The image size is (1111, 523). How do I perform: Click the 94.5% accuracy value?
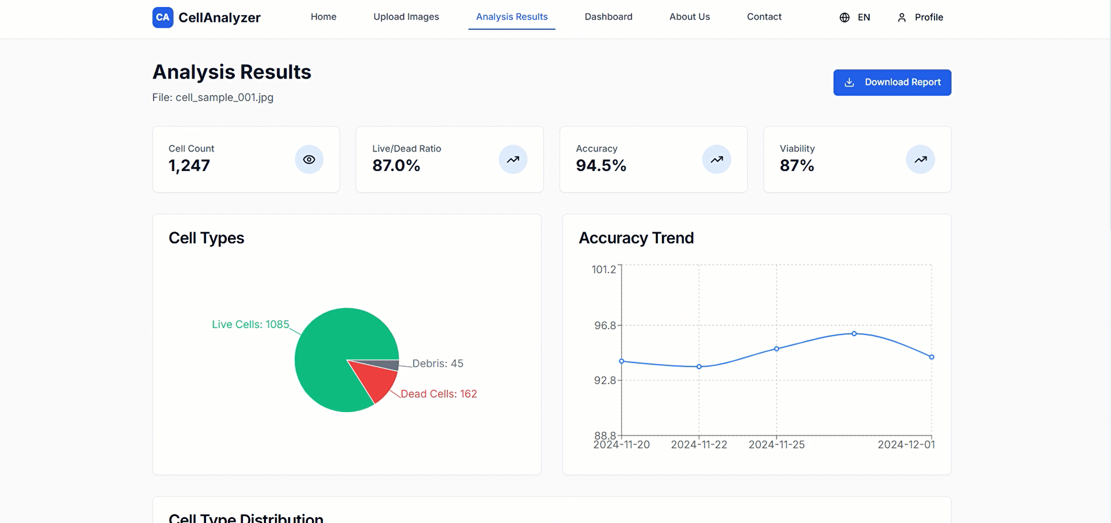[601, 166]
